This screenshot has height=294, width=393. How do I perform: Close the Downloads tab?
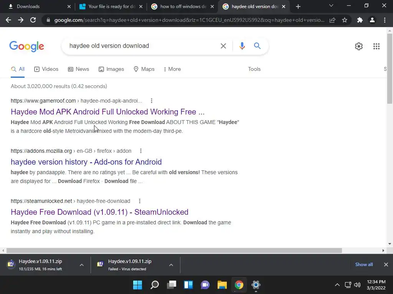[x=69, y=7]
